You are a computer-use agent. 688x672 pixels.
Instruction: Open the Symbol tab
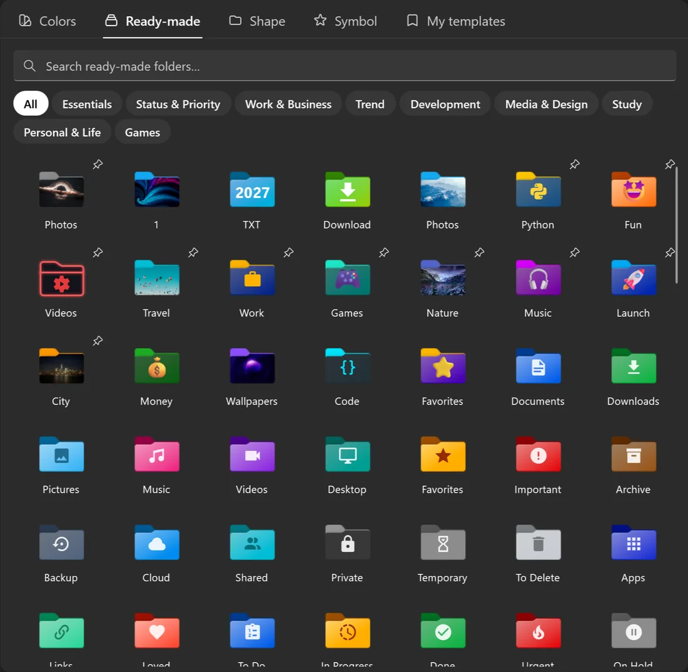tap(345, 21)
